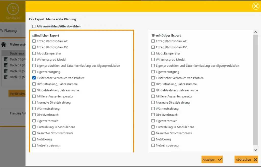The width and height of the screenshot is (261, 167).
Task: Click the Csv Export icon
Action: (x=13, y=10)
